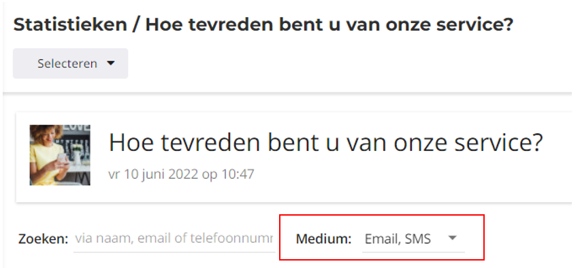Viewport: 580px width, 268px height.
Task: Go to Statistieken in the page heading
Action: [70, 24]
